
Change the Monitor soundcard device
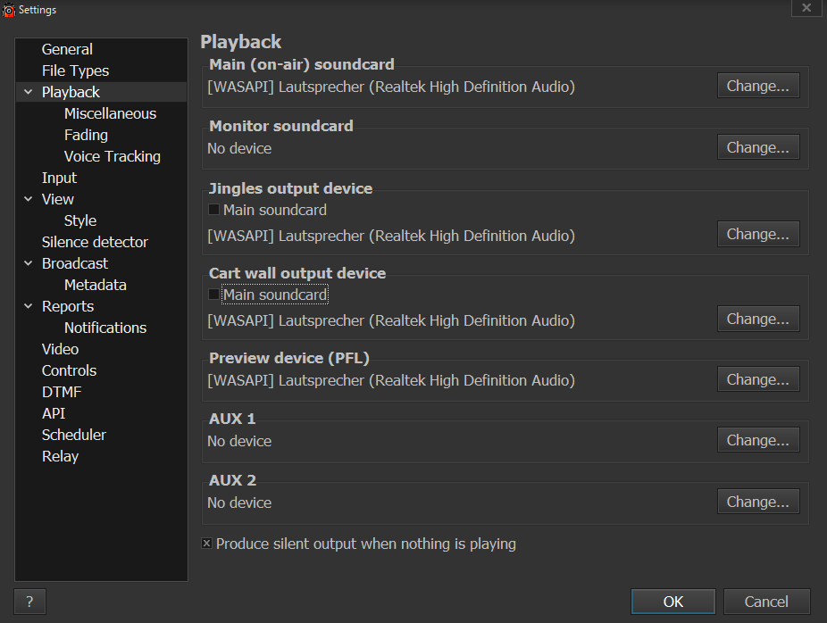[757, 147]
